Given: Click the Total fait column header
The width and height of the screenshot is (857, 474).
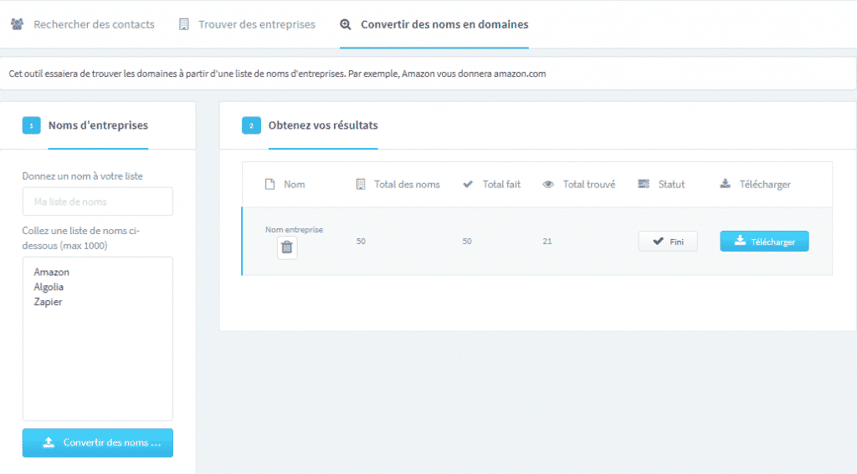Looking at the screenshot, I should point(502,185).
